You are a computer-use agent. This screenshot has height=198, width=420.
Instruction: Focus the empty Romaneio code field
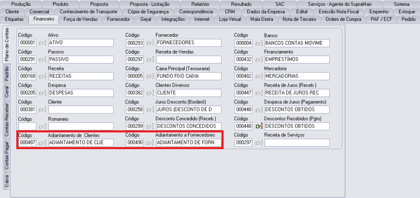click(x=27, y=126)
